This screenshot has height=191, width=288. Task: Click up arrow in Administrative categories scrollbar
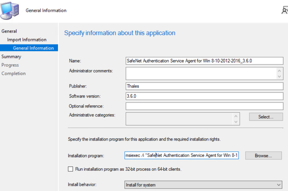pos(236,116)
